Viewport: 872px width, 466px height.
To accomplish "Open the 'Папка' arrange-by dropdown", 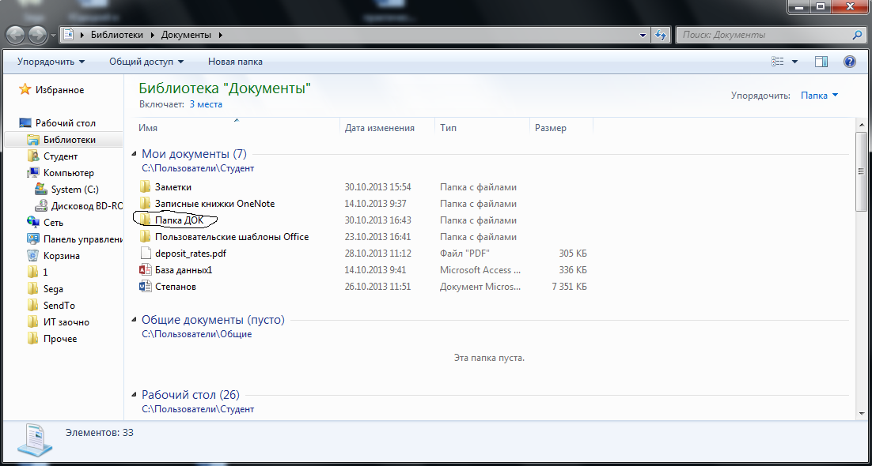I will pyautogui.click(x=819, y=96).
